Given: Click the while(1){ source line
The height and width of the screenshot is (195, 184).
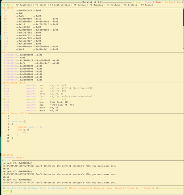Looking at the screenshot, I should coord(23,130).
